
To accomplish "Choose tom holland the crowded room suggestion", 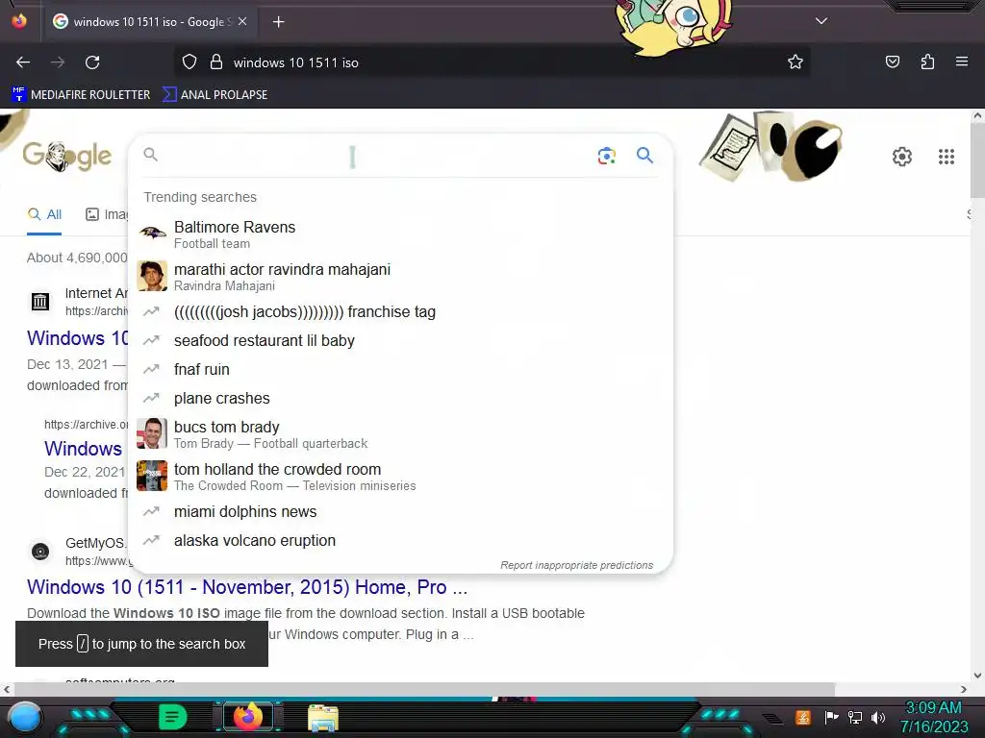I will [400, 476].
